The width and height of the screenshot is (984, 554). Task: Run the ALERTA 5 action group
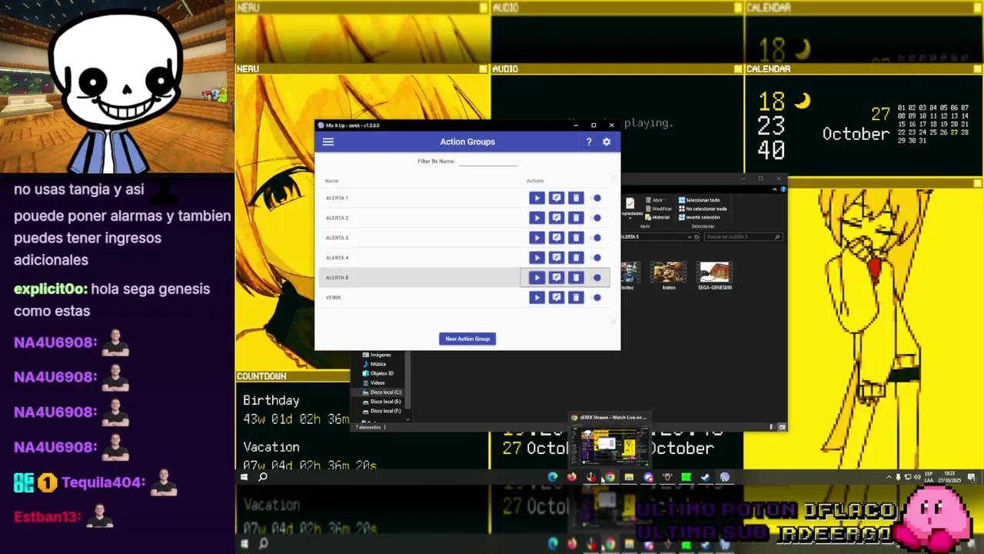(x=537, y=278)
